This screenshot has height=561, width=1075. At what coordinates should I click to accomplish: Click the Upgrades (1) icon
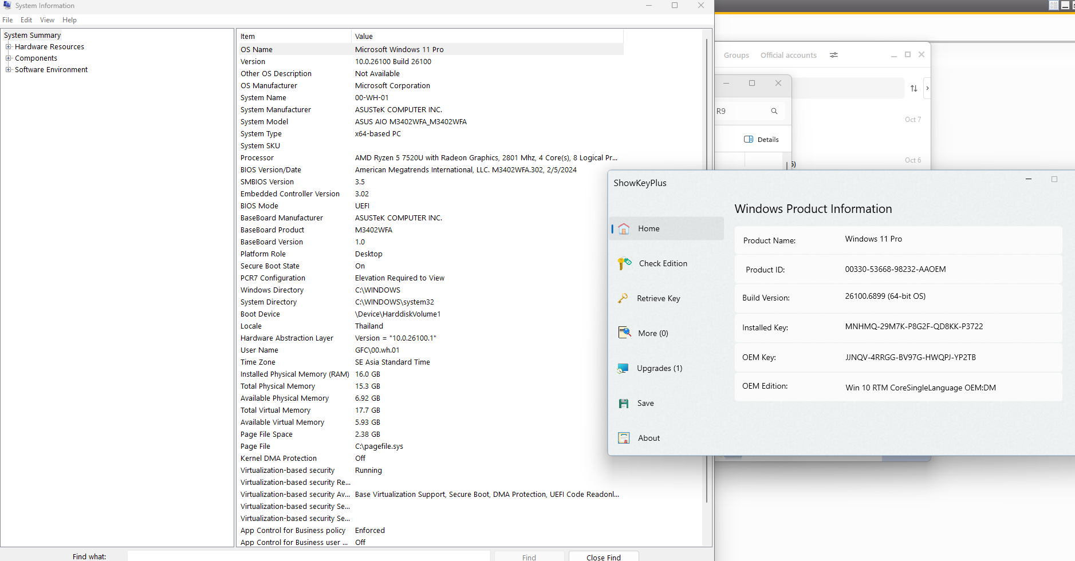pos(623,369)
